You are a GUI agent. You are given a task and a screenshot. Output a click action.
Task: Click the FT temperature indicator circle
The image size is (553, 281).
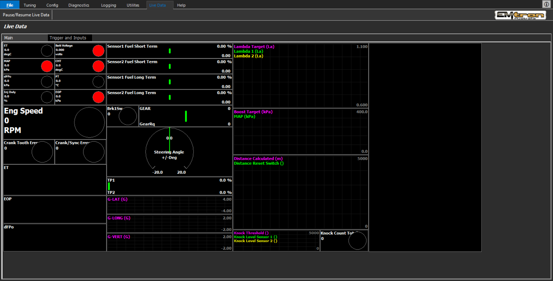pos(99,82)
